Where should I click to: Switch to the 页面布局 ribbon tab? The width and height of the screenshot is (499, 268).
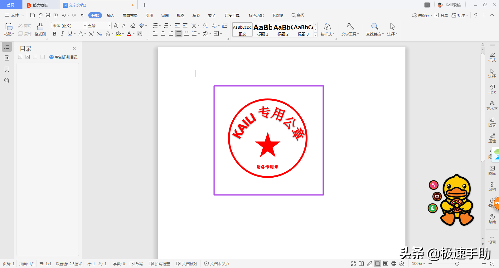pyautogui.click(x=130, y=15)
